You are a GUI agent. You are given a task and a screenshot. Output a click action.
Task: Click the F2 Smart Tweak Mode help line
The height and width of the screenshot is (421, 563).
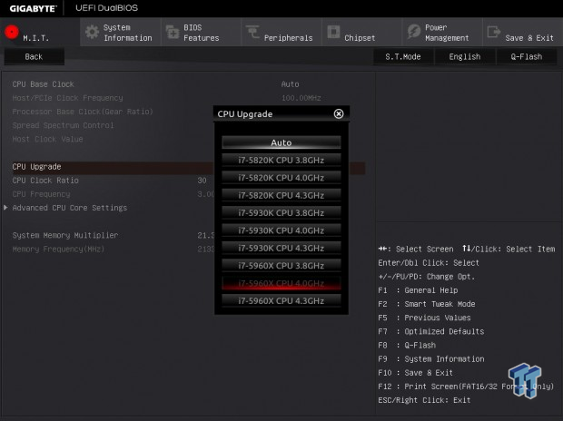pos(427,304)
